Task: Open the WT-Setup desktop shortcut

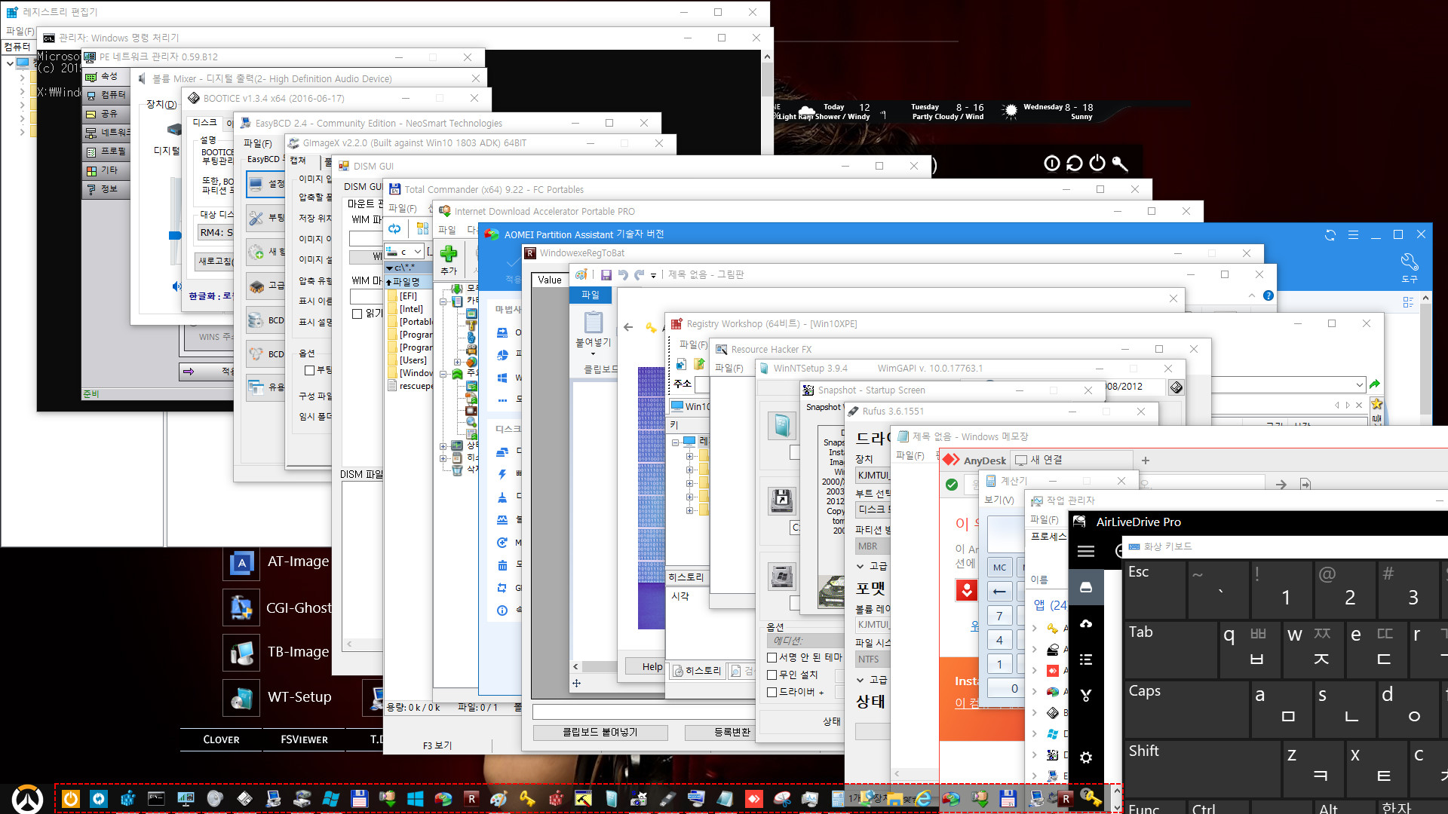Action: click(x=278, y=697)
